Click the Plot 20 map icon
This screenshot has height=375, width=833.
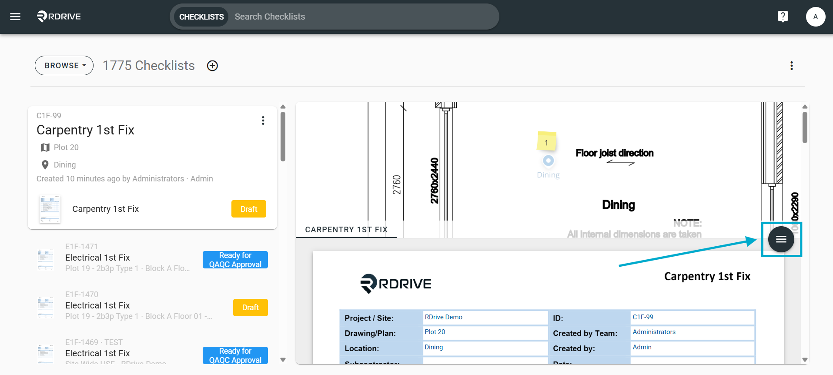(x=45, y=147)
